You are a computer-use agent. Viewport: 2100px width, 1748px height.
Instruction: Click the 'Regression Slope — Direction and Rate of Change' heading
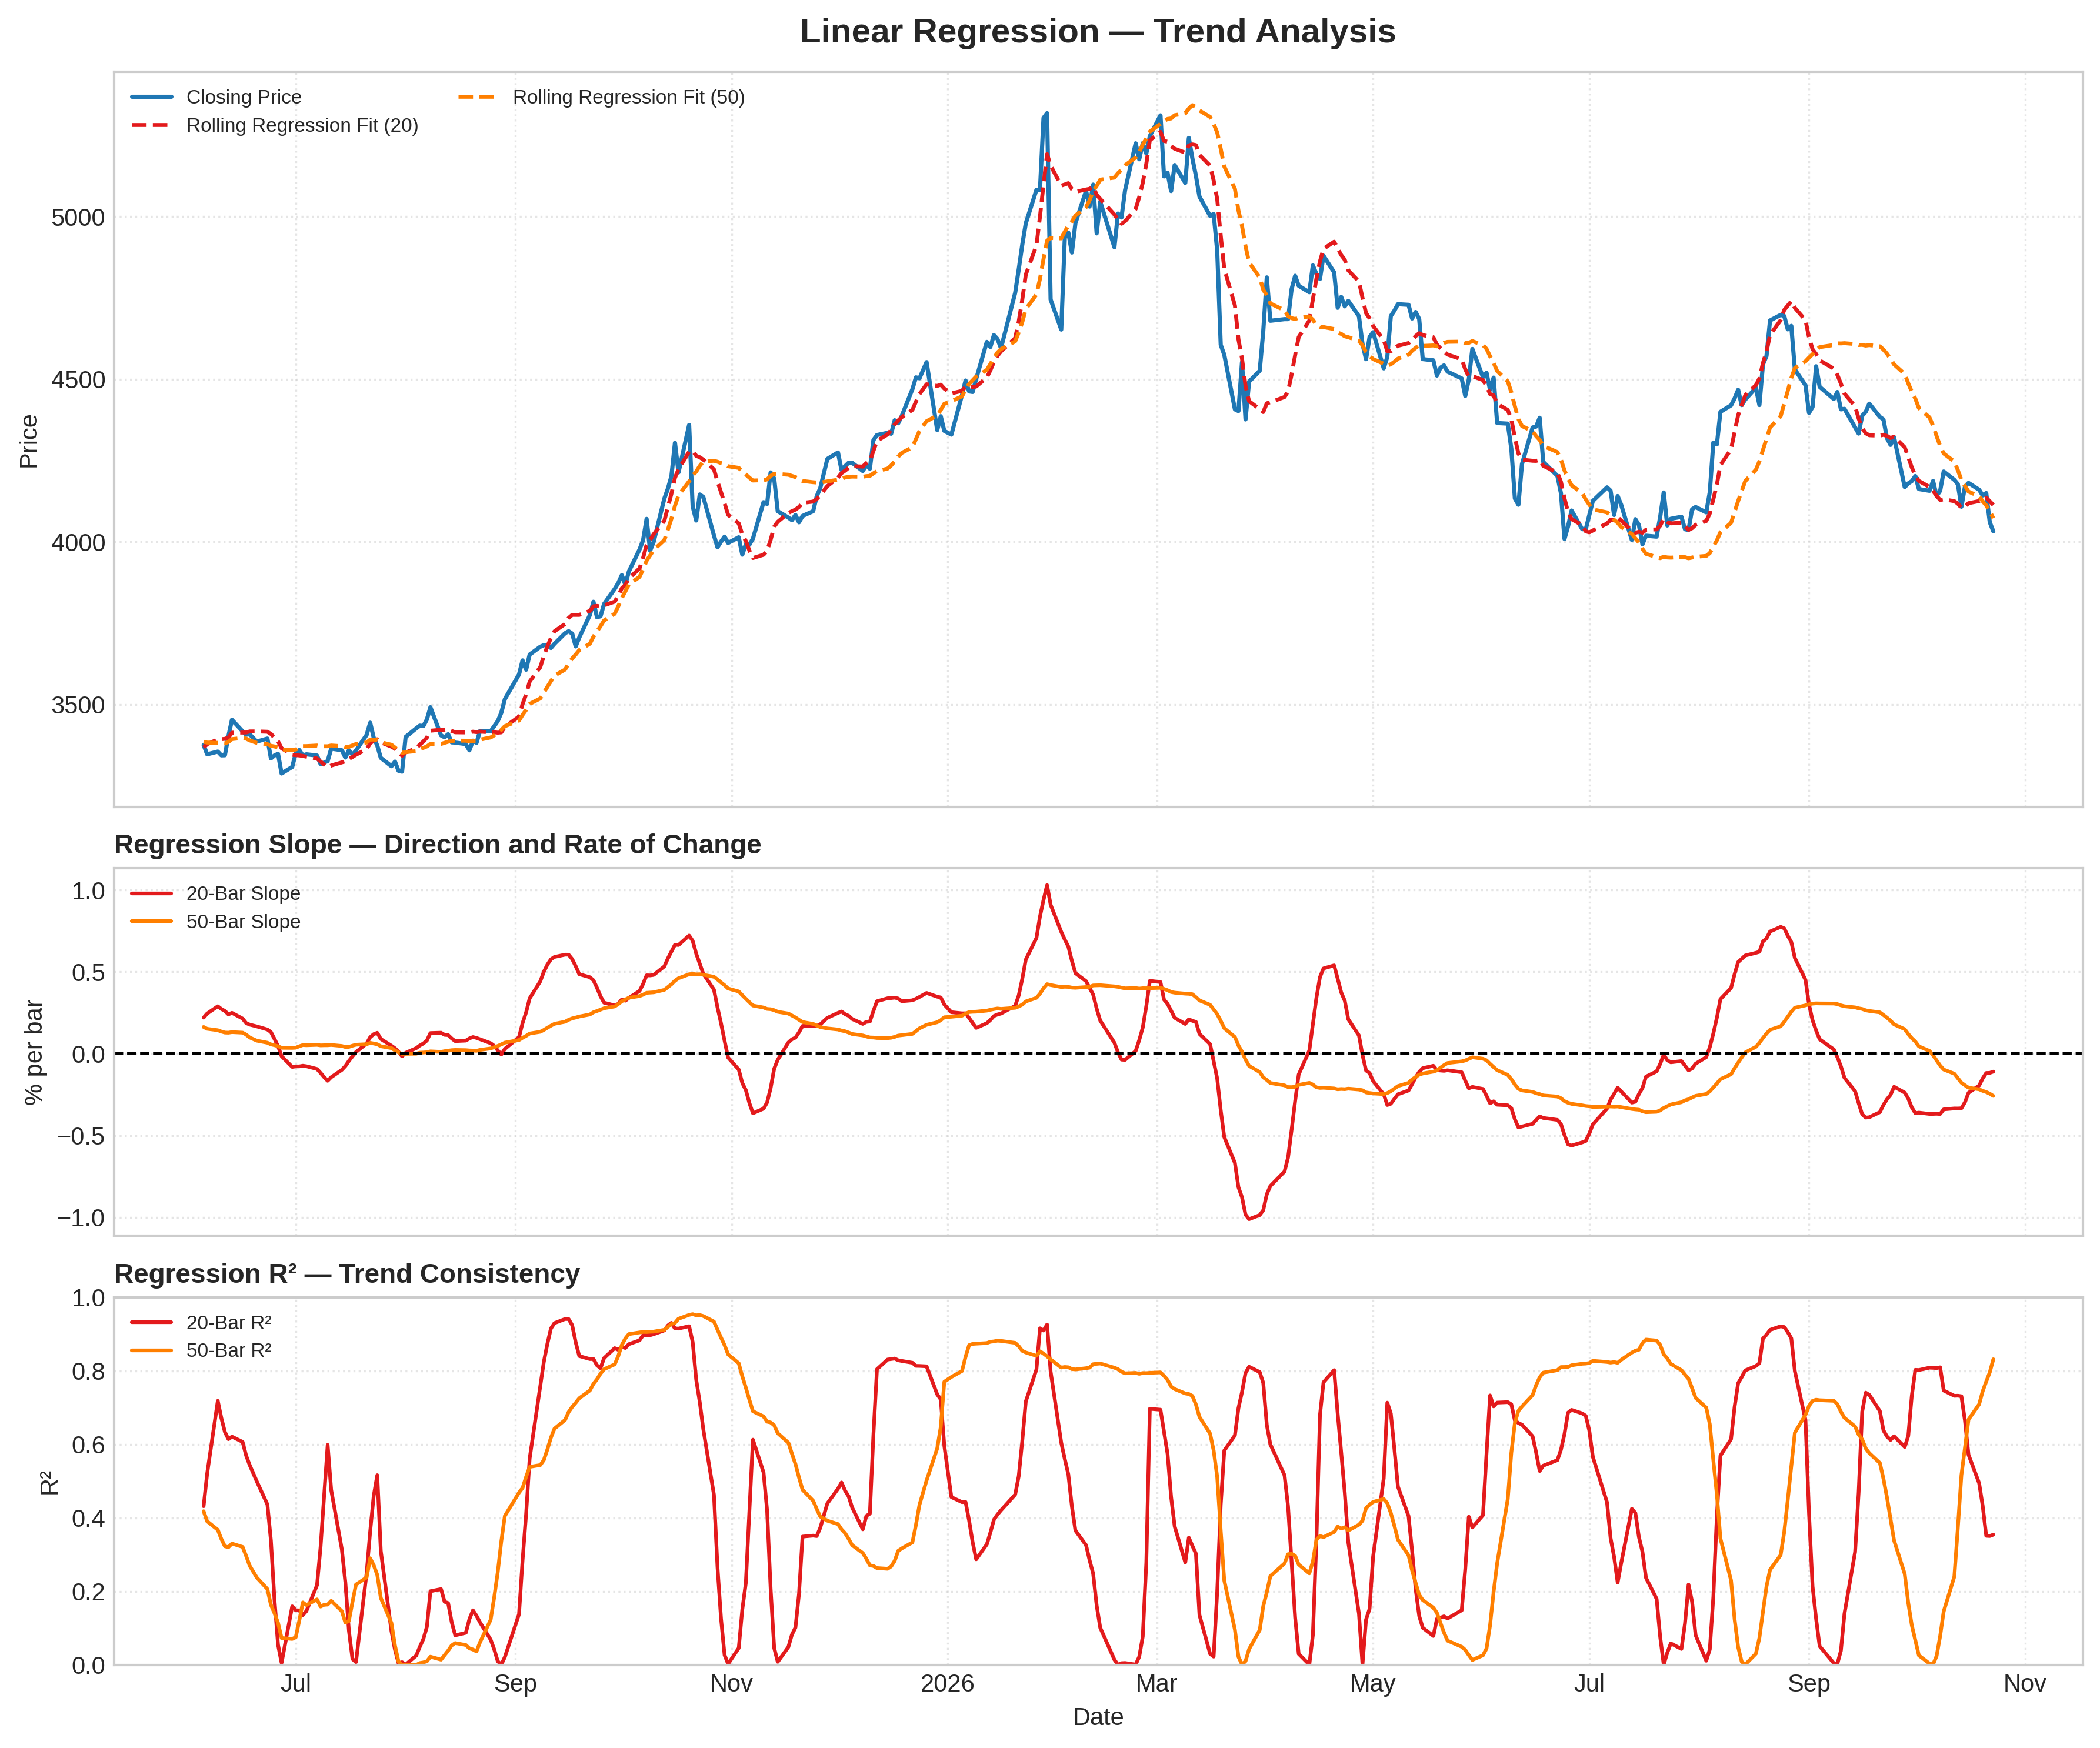pyautogui.click(x=438, y=845)
